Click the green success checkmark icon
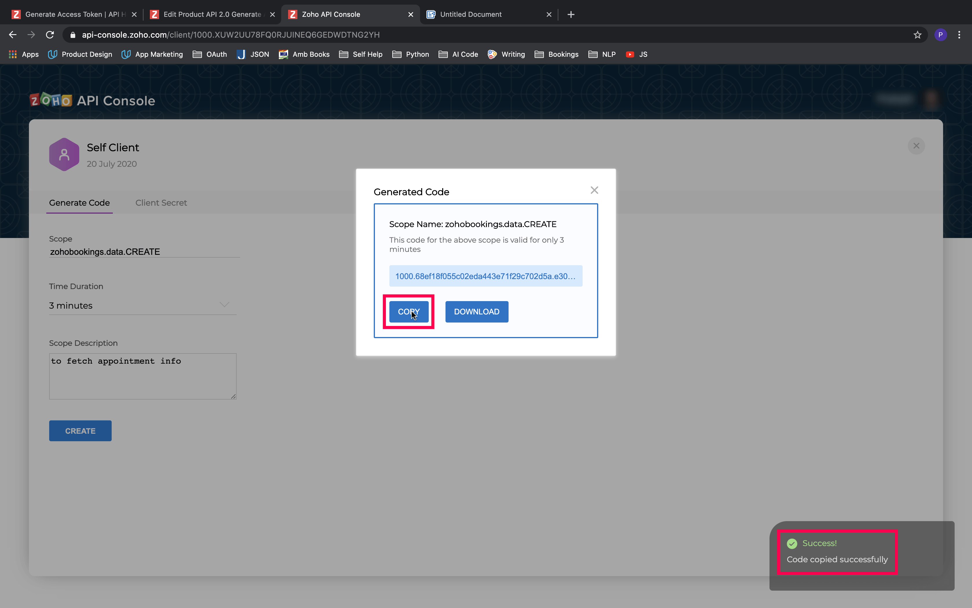The height and width of the screenshot is (608, 972). click(x=792, y=543)
